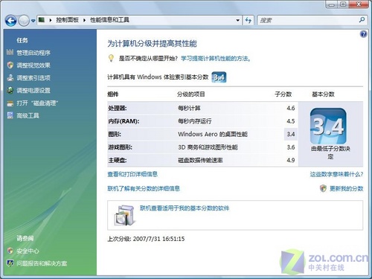The image size is (372, 279).
Task: Open 联机查看适用于我的基本分数的软件 link
Action: point(185,208)
